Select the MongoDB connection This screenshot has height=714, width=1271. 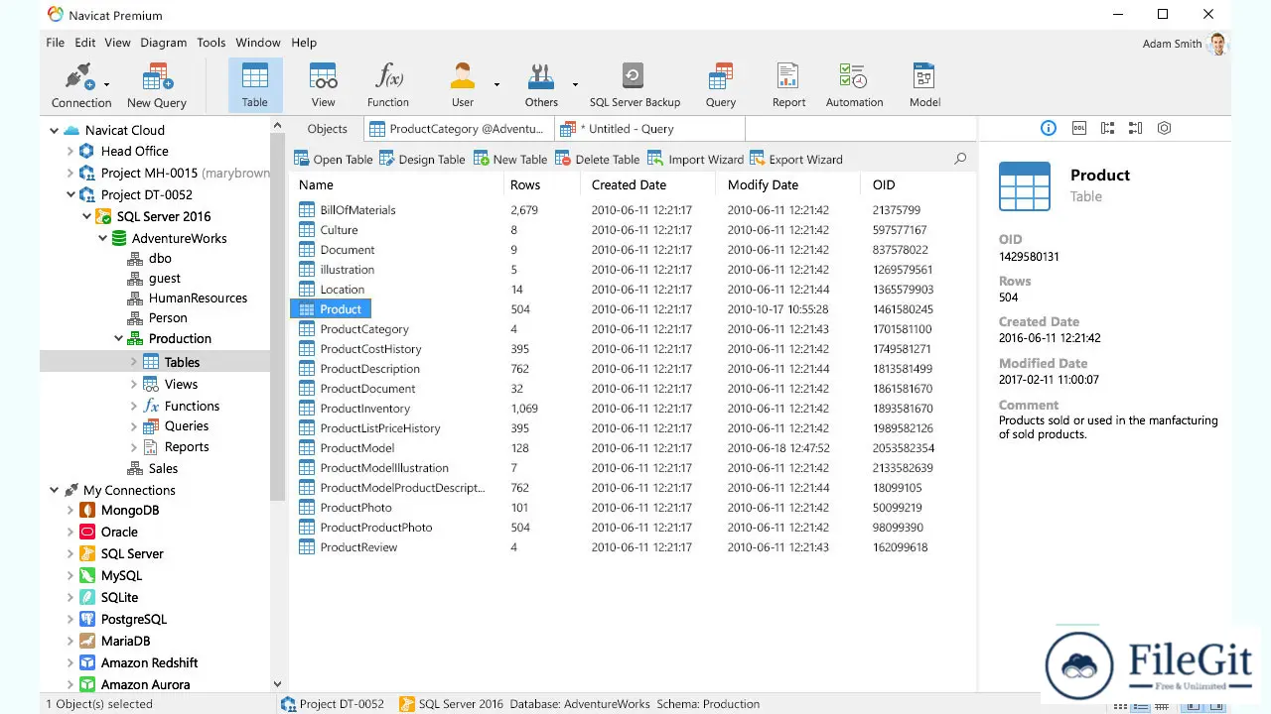pyautogui.click(x=129, y=510)
